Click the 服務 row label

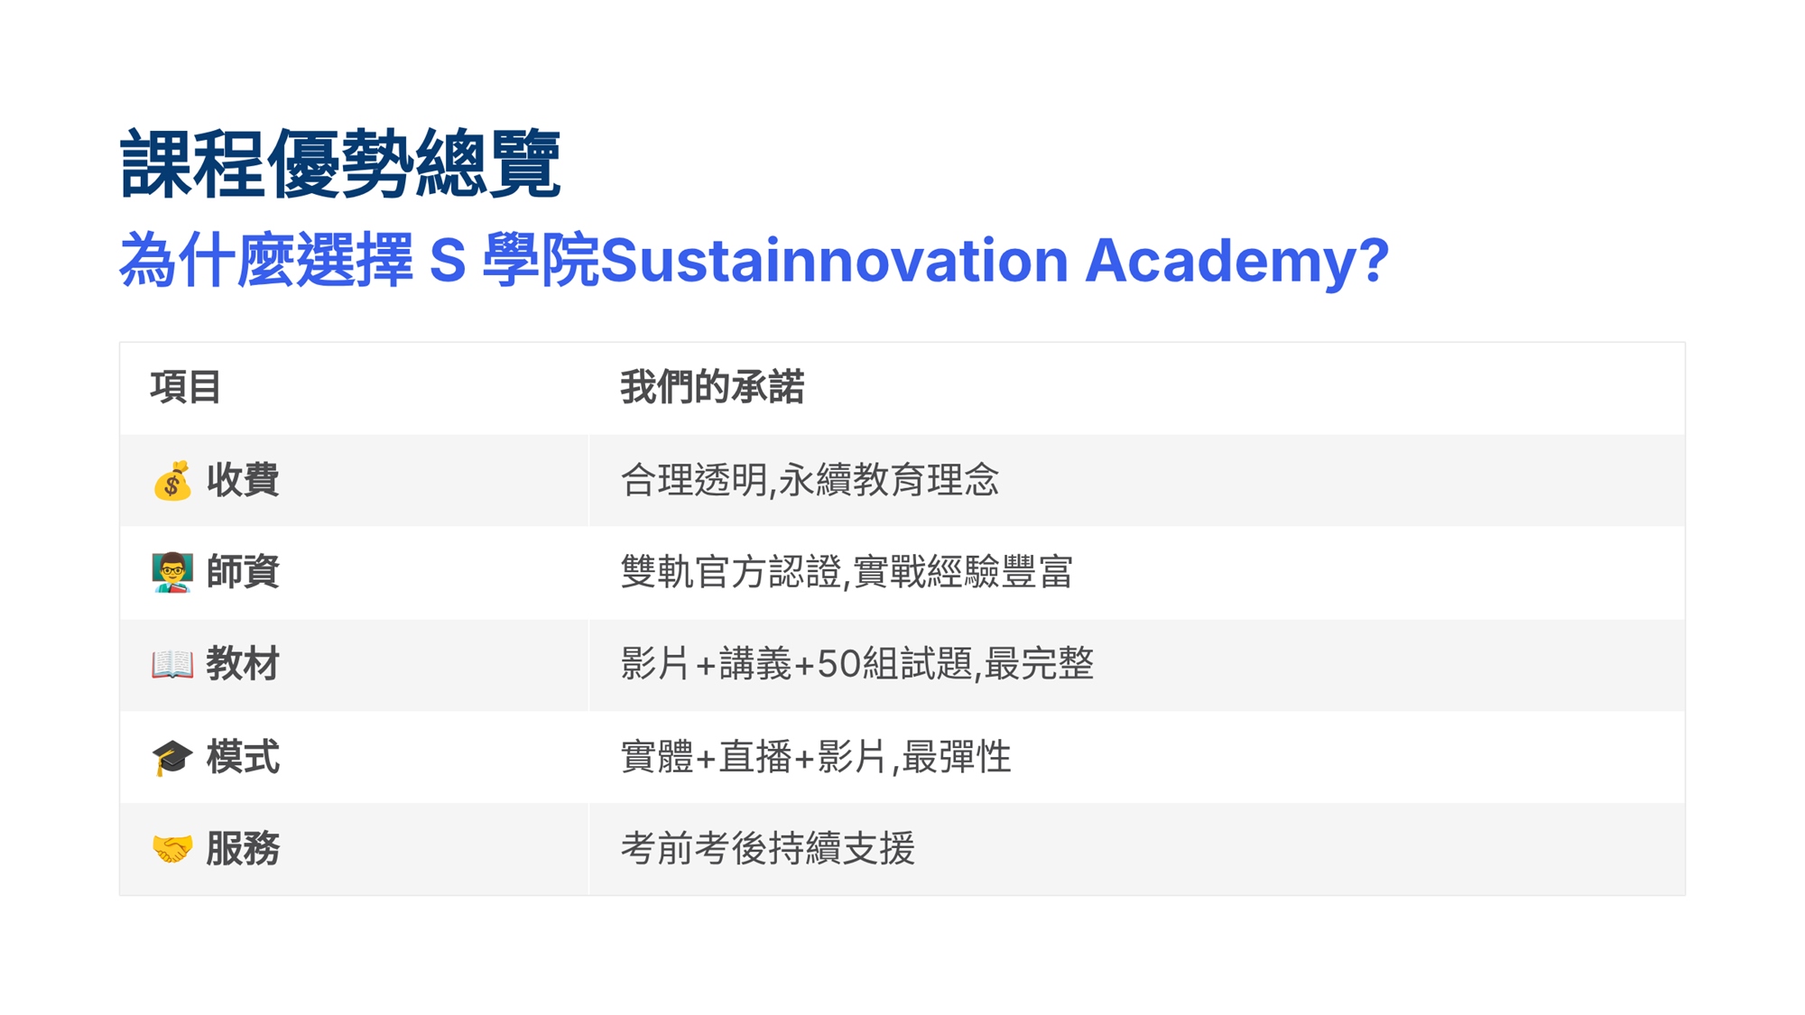pyautogui.click(x=243, y=848)
